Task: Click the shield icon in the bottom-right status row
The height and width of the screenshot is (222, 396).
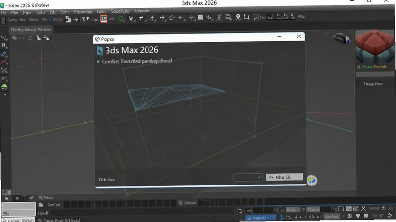Action: coord(358,216)
